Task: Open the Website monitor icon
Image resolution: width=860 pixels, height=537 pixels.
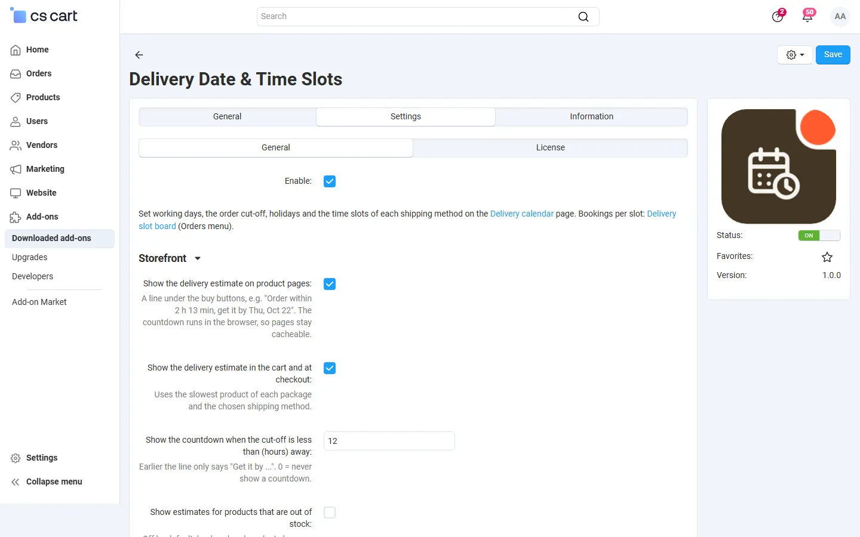Action: (16, 193)
